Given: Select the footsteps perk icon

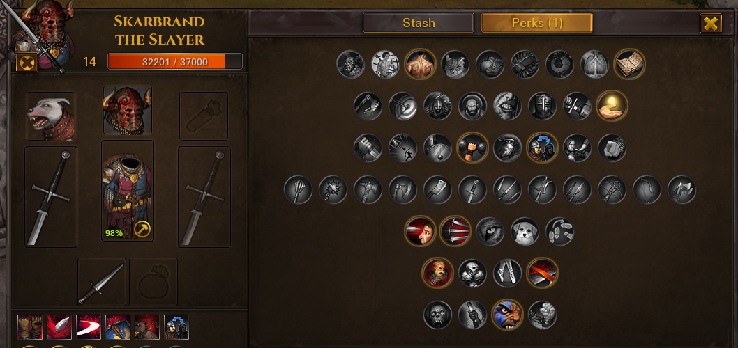Looking at the screenshot, I should (559, 231).
